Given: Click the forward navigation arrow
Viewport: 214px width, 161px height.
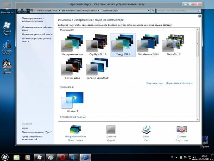Looking at the screenshot, I should [25, 11].
